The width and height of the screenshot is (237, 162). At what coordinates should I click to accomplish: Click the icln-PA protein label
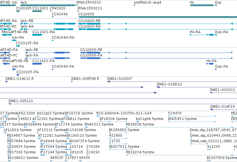pyautogui.click(x=18, y=66)
